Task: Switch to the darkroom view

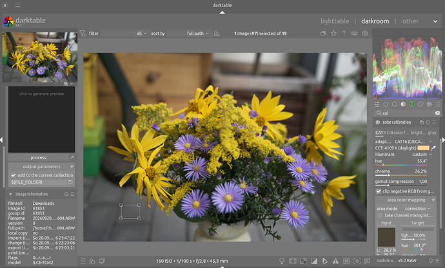Action: pyautogui.click(x=375, y=21)
